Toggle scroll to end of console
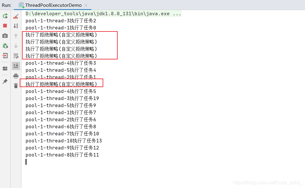Viewport: 305px width, 188px height. (16, 66)
